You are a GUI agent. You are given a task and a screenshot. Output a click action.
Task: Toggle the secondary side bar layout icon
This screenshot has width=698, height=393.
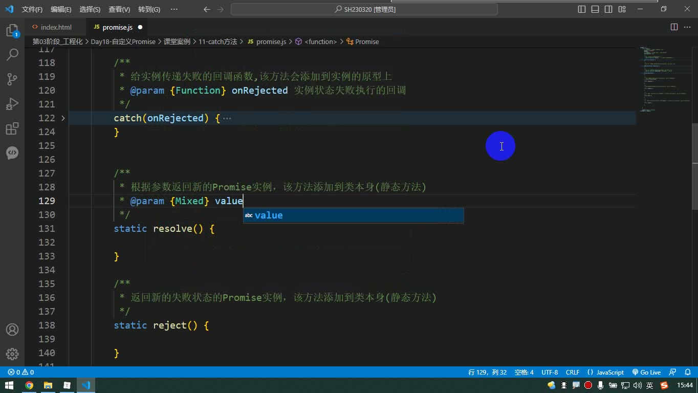[x=608, y=9]
